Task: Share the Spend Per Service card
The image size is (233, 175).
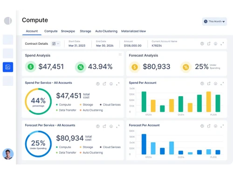Action: 104,84
